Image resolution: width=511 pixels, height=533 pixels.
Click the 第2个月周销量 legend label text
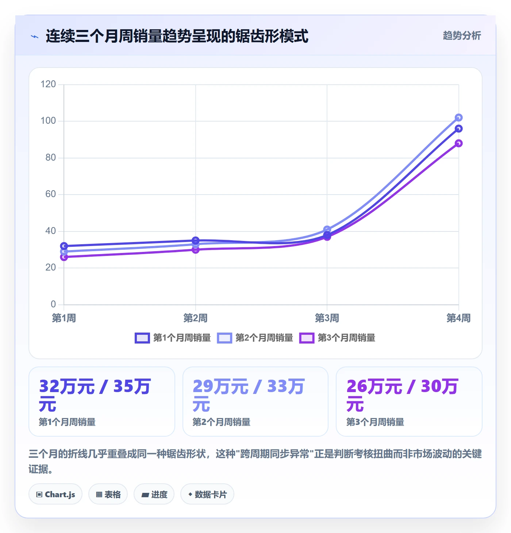(264, 338)
